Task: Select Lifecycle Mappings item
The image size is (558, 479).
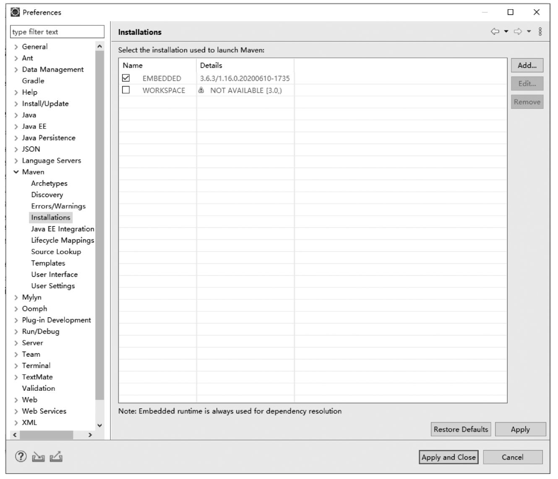Action: (63, 240)
